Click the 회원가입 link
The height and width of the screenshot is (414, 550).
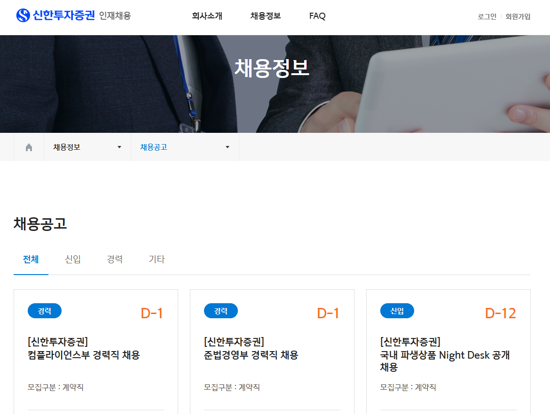(518, 16)
